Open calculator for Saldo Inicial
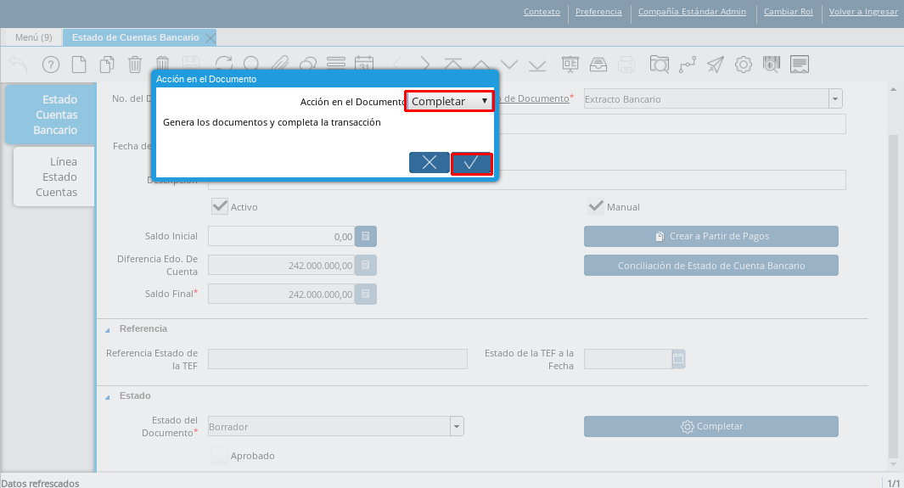The width and height of the screenshot is (904, 488). pos(366,236)
